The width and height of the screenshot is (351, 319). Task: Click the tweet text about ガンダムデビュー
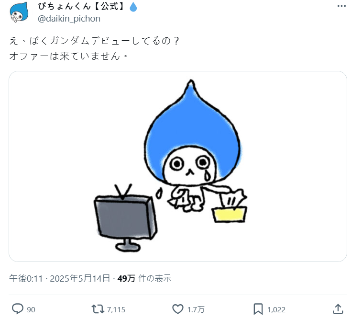tap(94, 48)
